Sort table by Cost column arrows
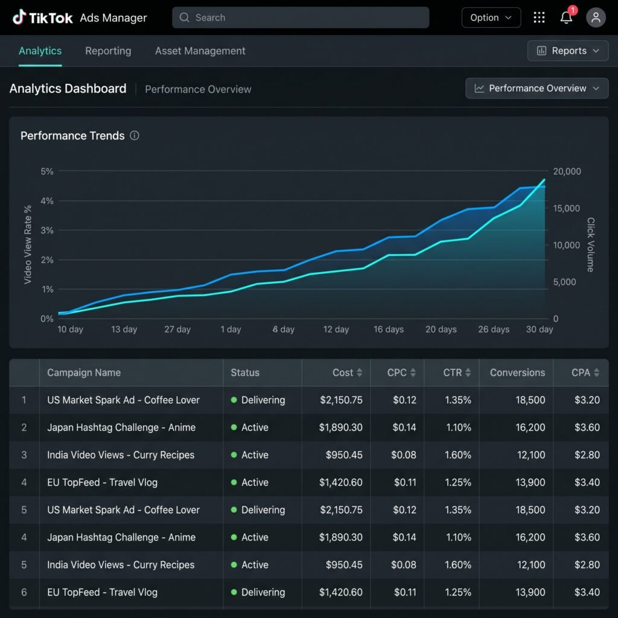The image size is (618, 618). (359, 372)
